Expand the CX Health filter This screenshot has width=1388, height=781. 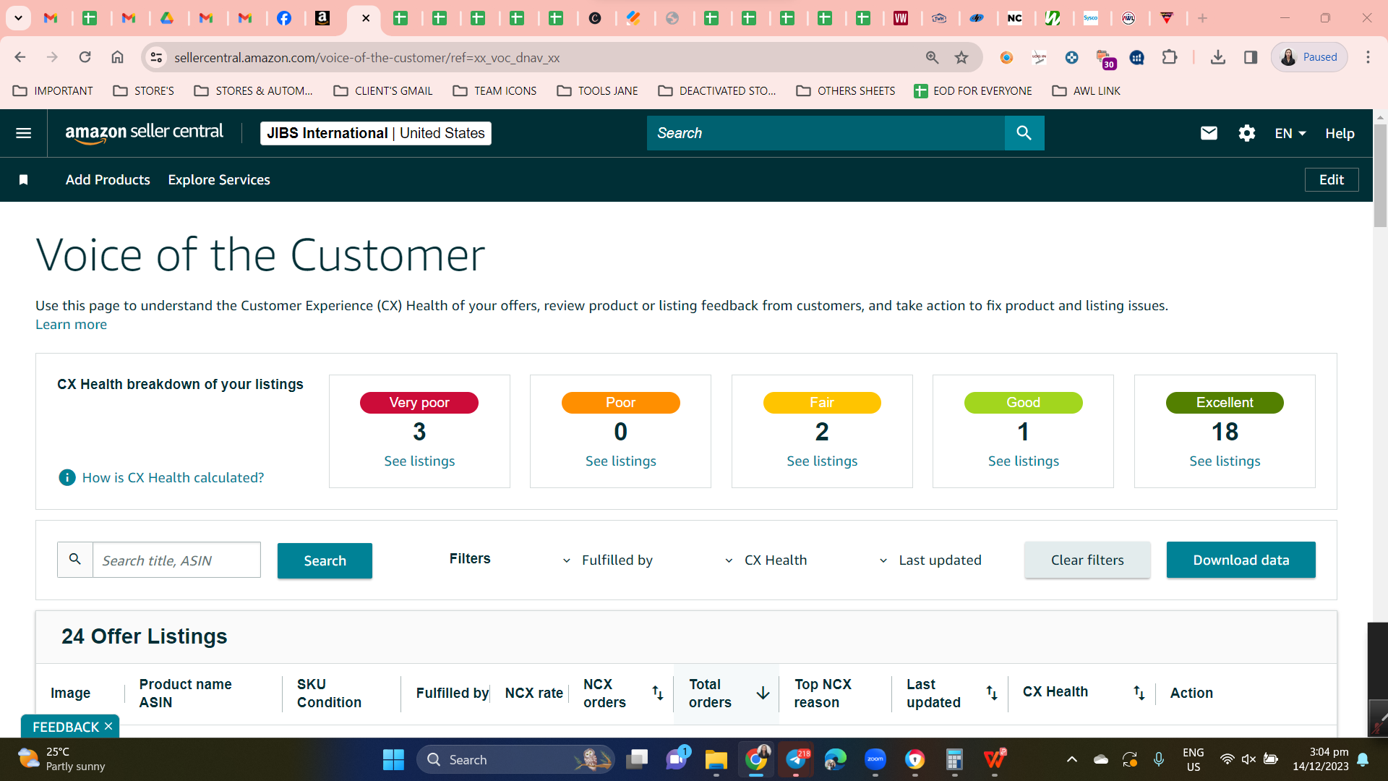pyautogui.click(x=766, y=560)
